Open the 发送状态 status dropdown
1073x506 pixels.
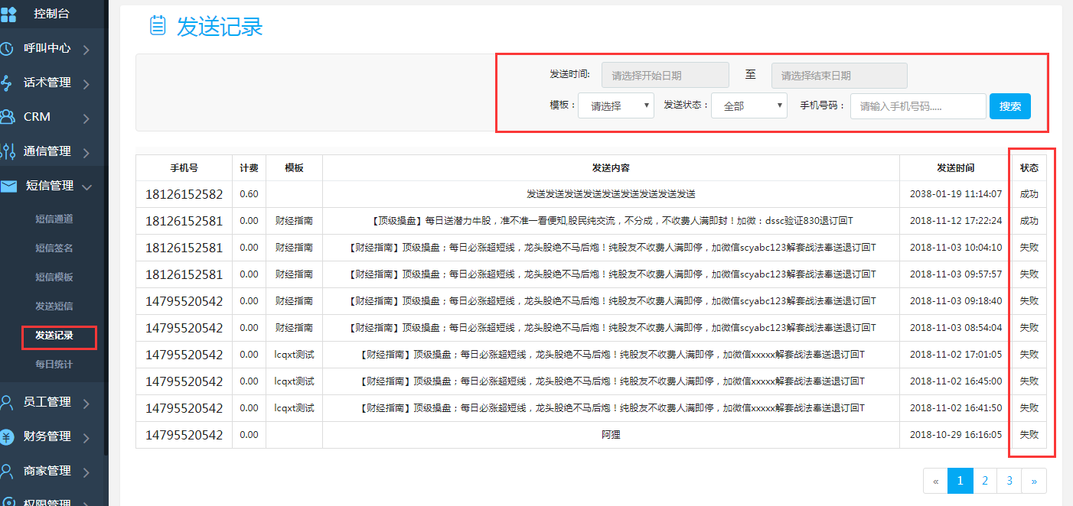coord(748,106)
